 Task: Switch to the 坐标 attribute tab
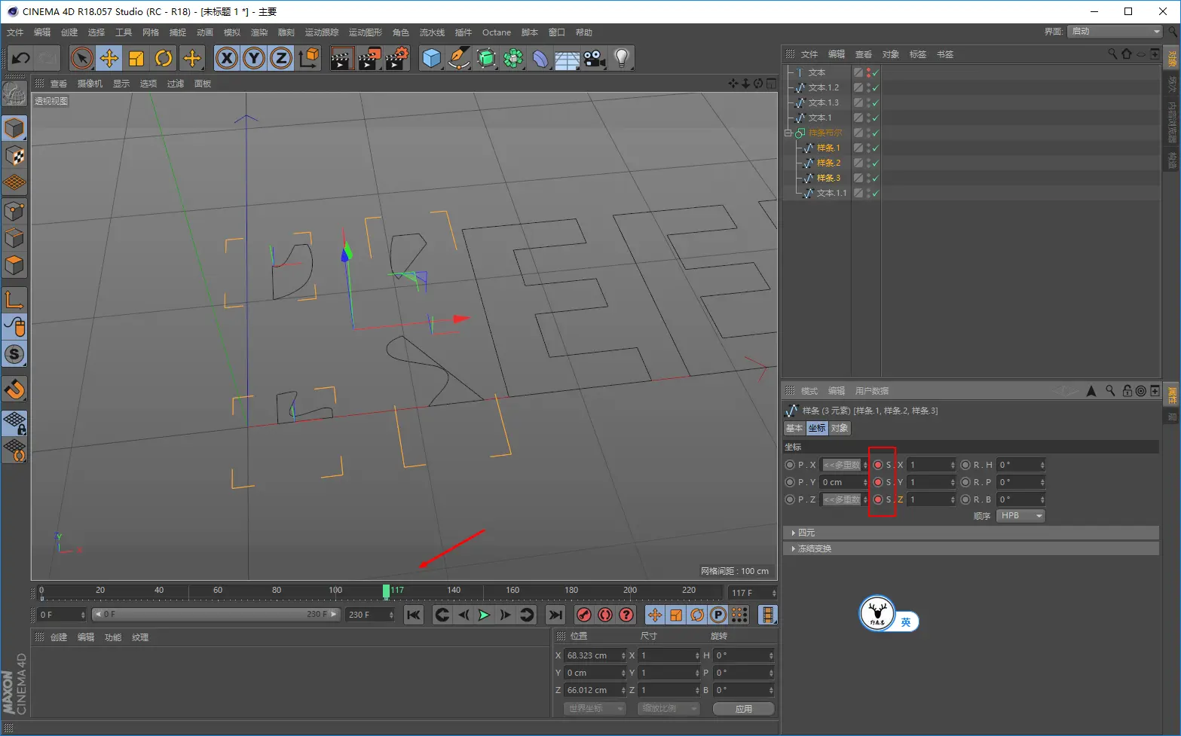point(817,428)
